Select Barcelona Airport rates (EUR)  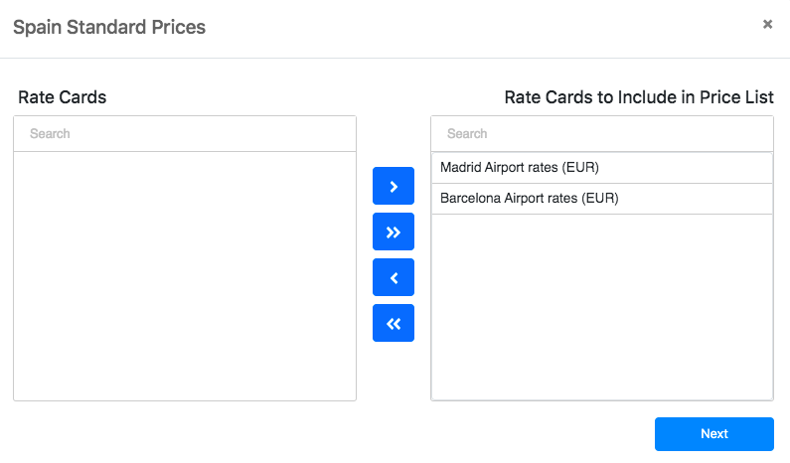(602, 199)
